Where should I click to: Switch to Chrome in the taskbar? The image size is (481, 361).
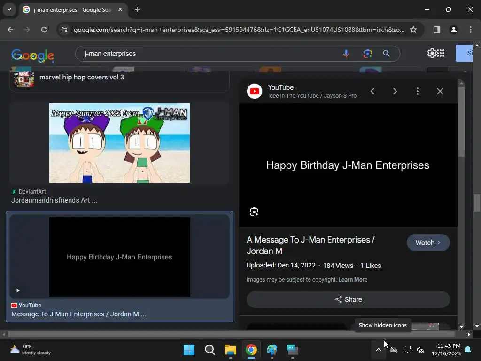(x=251, y=350)
